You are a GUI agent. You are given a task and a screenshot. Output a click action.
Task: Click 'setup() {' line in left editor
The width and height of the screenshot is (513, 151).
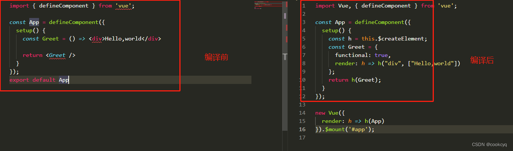coord(31,31)
